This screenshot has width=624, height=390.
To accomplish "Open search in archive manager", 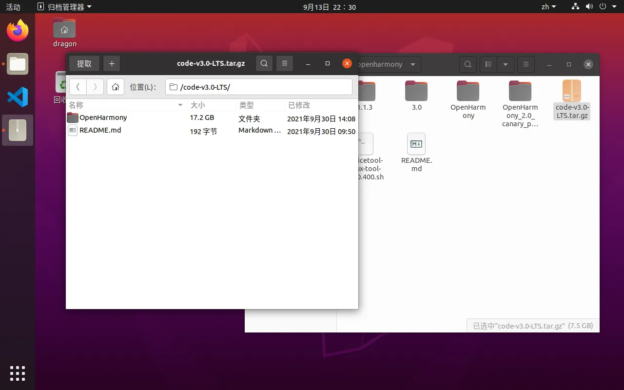I will pos(264,64).
